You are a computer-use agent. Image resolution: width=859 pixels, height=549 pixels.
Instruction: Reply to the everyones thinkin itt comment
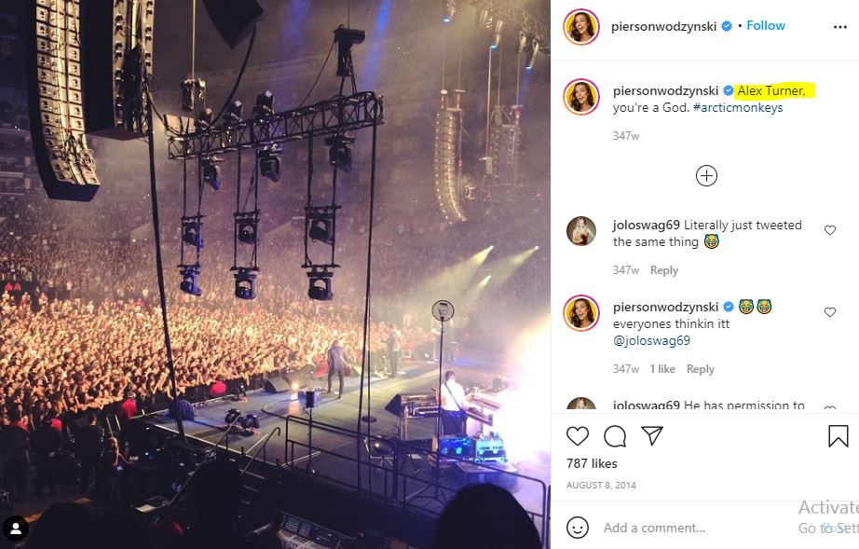tap(700, 369)
